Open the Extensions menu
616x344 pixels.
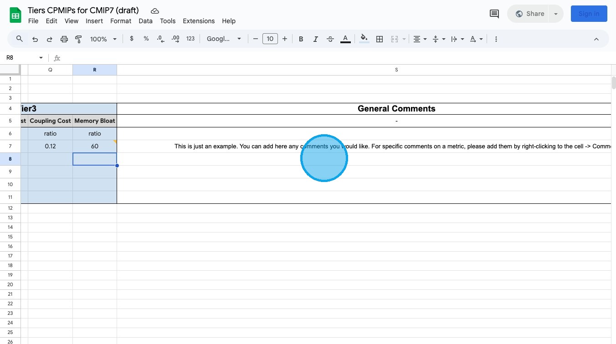pos(199,21)
